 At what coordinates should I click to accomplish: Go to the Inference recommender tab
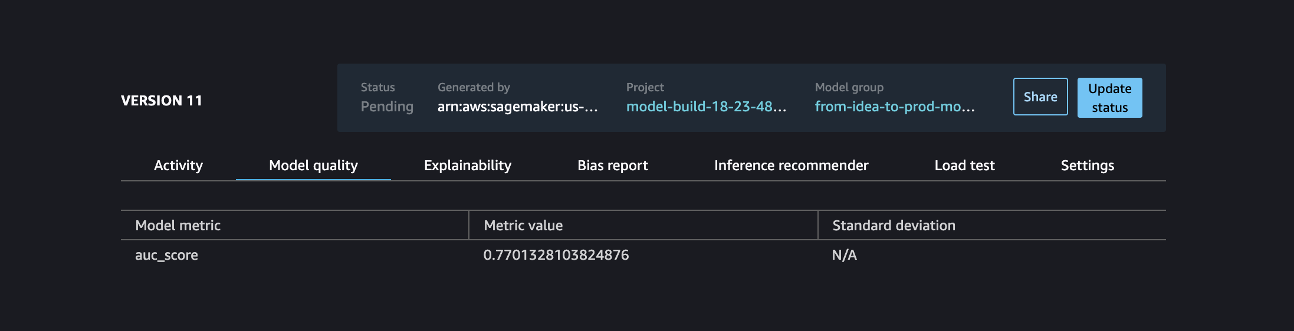coord(791,165)
